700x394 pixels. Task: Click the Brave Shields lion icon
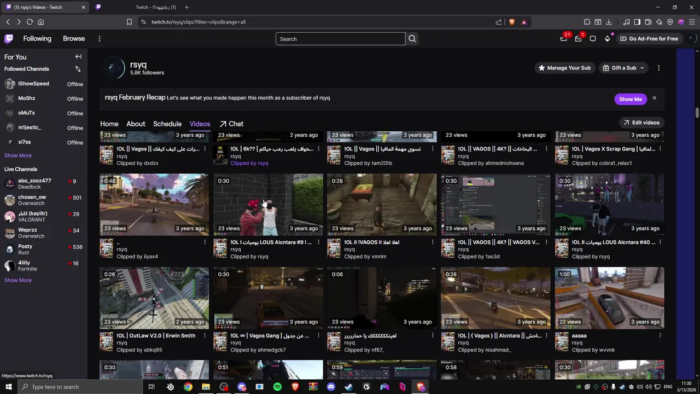(x=512, y=22)
